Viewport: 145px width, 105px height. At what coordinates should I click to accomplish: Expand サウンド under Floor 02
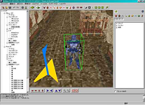tap(7, 29)
